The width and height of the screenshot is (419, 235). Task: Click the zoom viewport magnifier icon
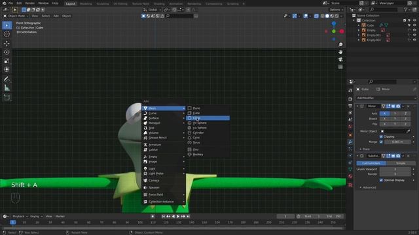(340, 44)
